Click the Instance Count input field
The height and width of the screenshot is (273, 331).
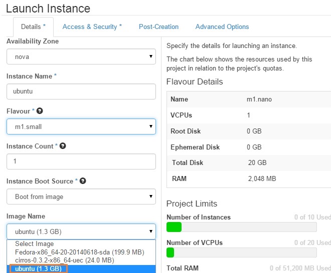point(81,161)
